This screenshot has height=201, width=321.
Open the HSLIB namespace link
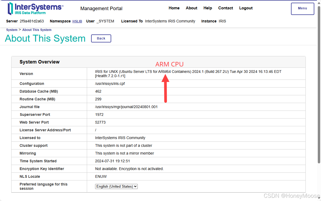pyautogui.click(x=77, y=21)
